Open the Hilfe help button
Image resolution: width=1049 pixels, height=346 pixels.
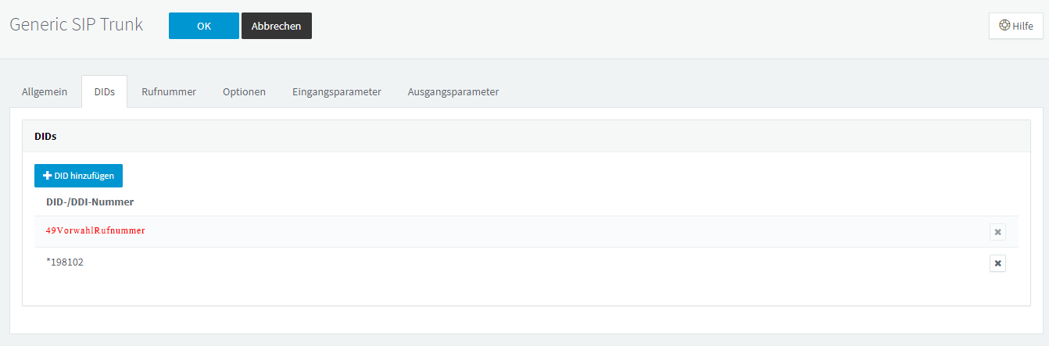click(1015, 26)
